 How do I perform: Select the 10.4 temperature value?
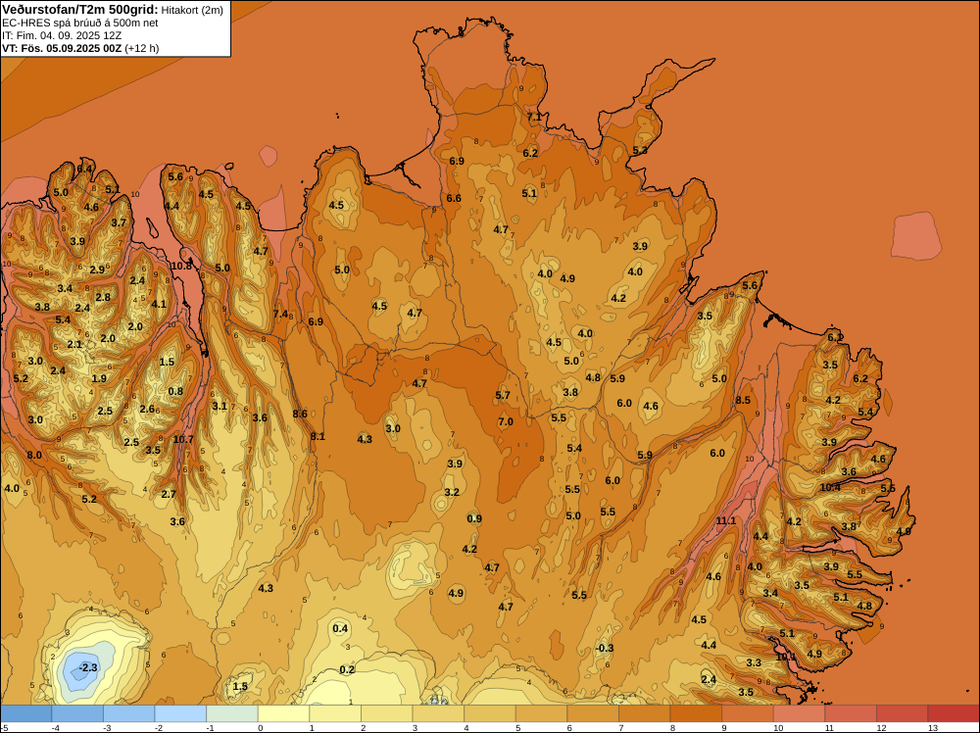(x=830, y=487)
